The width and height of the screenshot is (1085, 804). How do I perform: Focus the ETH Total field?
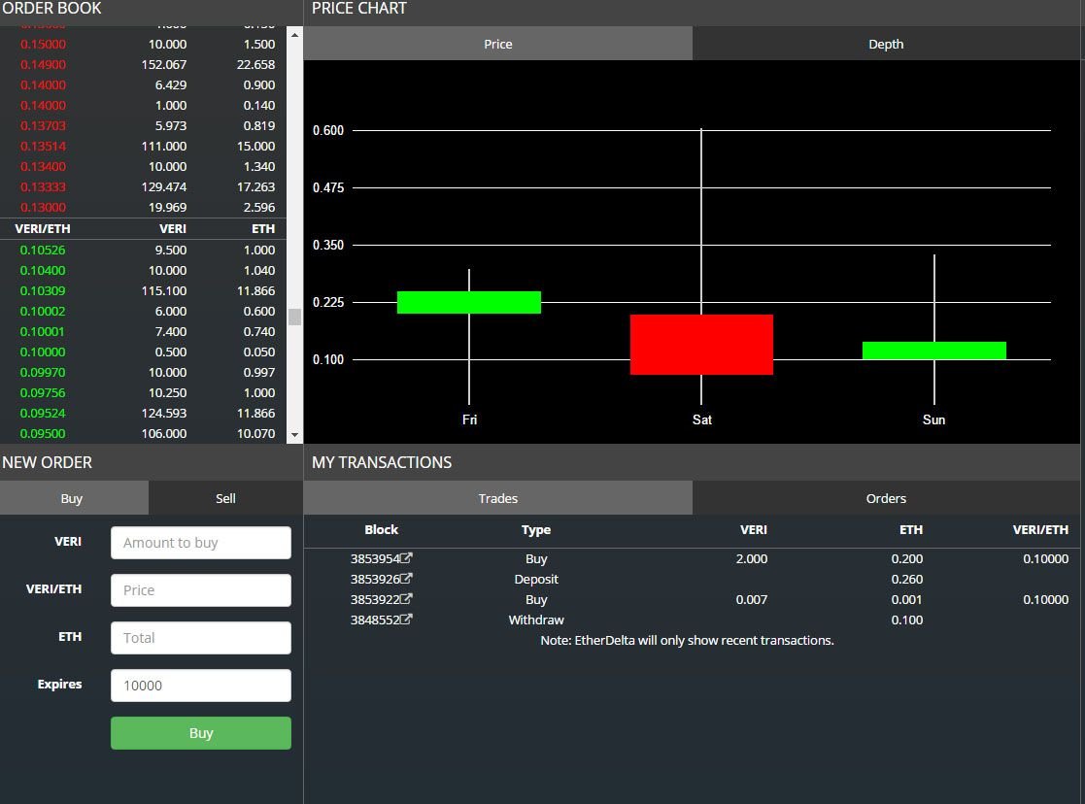click(201, 638)
